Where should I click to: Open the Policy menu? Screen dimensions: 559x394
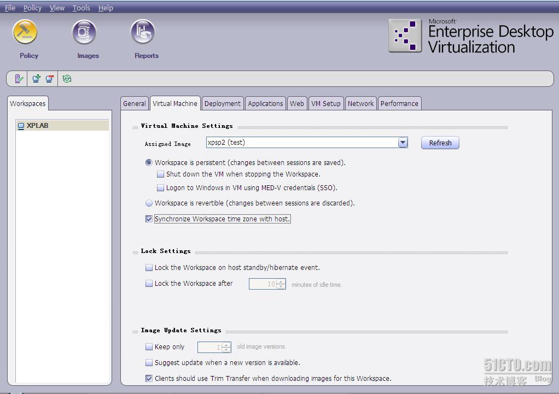tap(32, 8)
